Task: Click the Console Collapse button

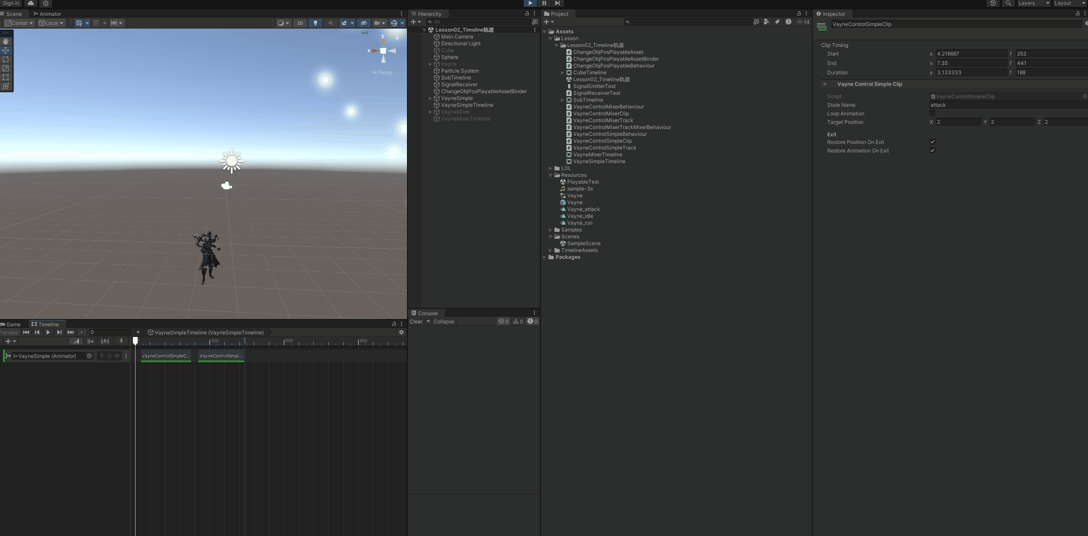Action: 443,322
